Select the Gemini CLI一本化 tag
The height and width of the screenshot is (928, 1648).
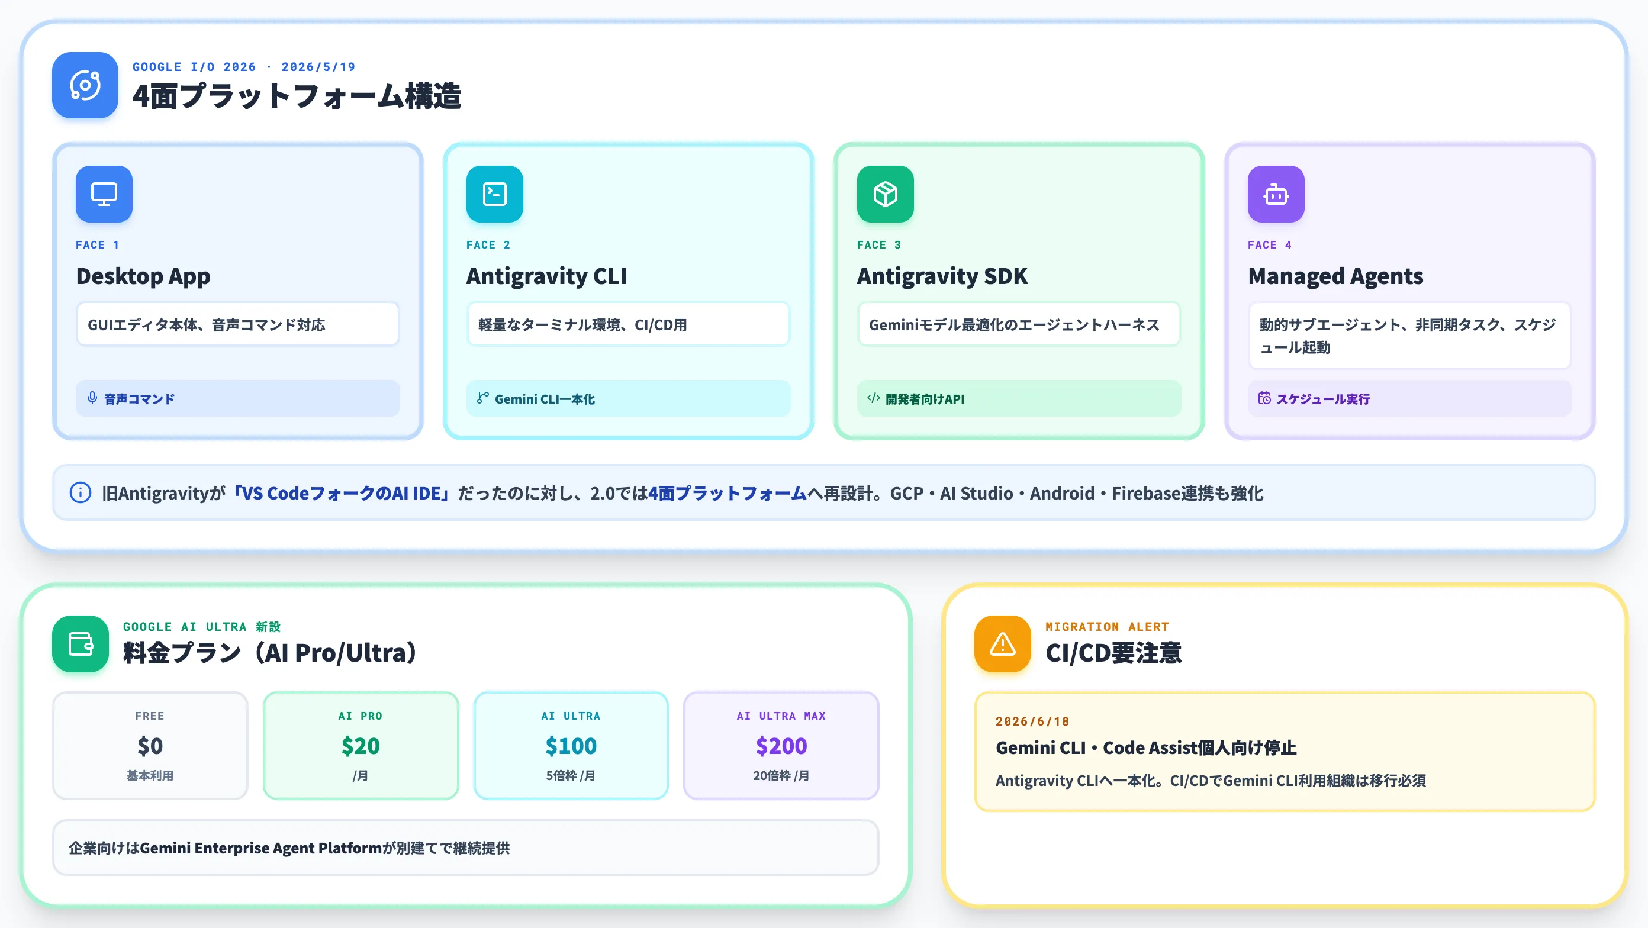pos(628,398)
